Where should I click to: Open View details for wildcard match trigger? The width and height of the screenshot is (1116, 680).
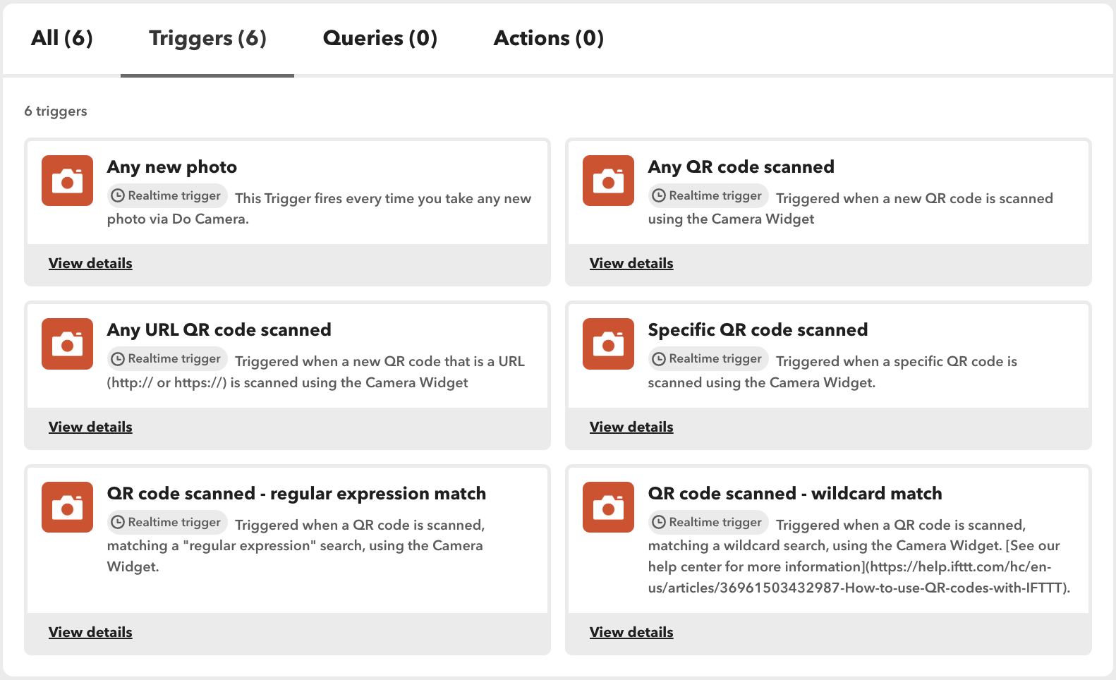click(631, 633)
